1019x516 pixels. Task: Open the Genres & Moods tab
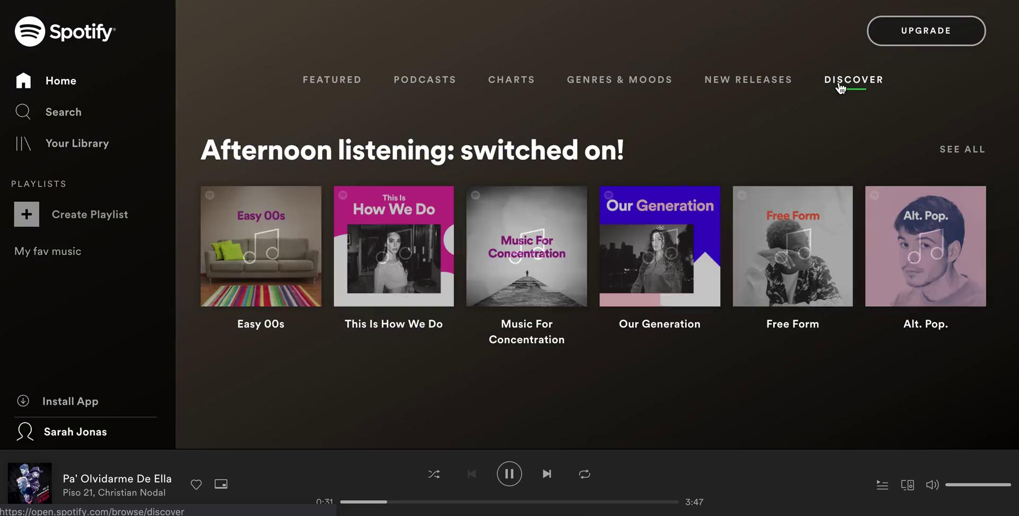620,79
